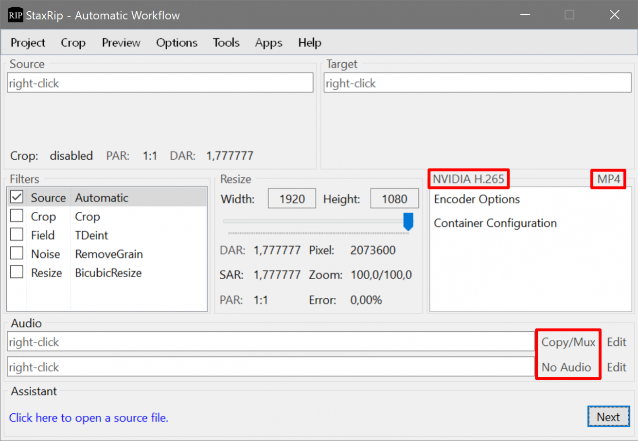Enable the RemoveGrain noise filter
The height and width of the screenshot is (441, 638).
coord(17,254)
